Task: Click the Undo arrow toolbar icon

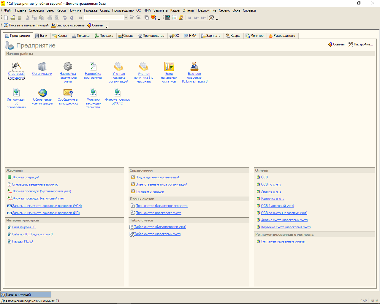Action: (65, 18)
